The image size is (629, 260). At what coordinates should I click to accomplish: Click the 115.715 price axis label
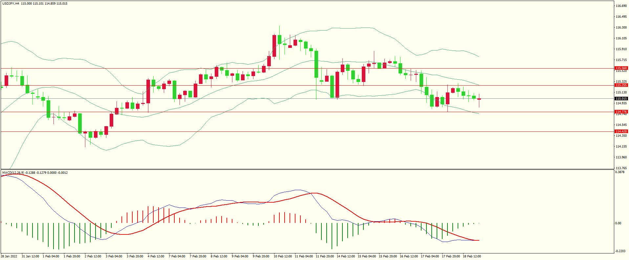(621, 60)
